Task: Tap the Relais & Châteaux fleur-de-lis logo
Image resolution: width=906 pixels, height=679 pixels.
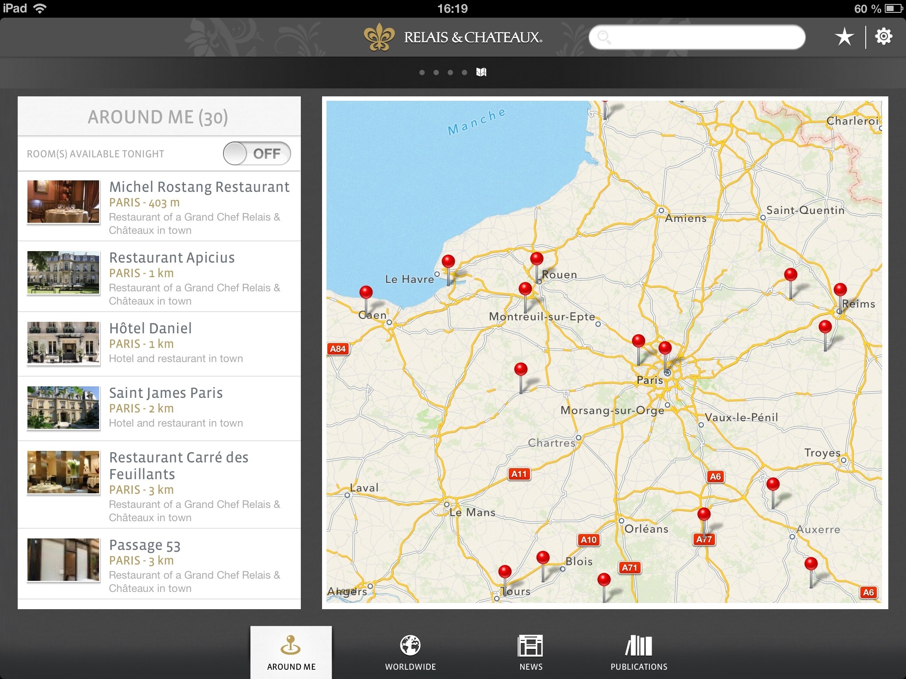Action: click(379, 37)
